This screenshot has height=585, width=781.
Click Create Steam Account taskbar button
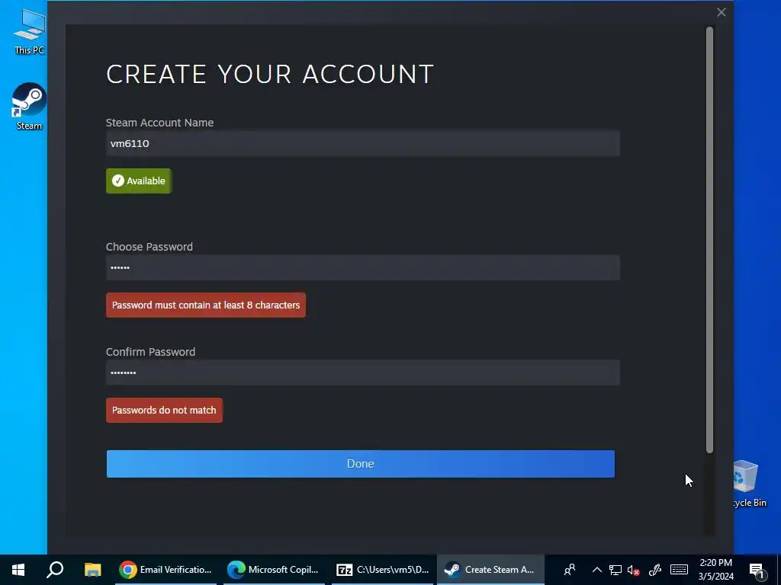pos(490,570)
